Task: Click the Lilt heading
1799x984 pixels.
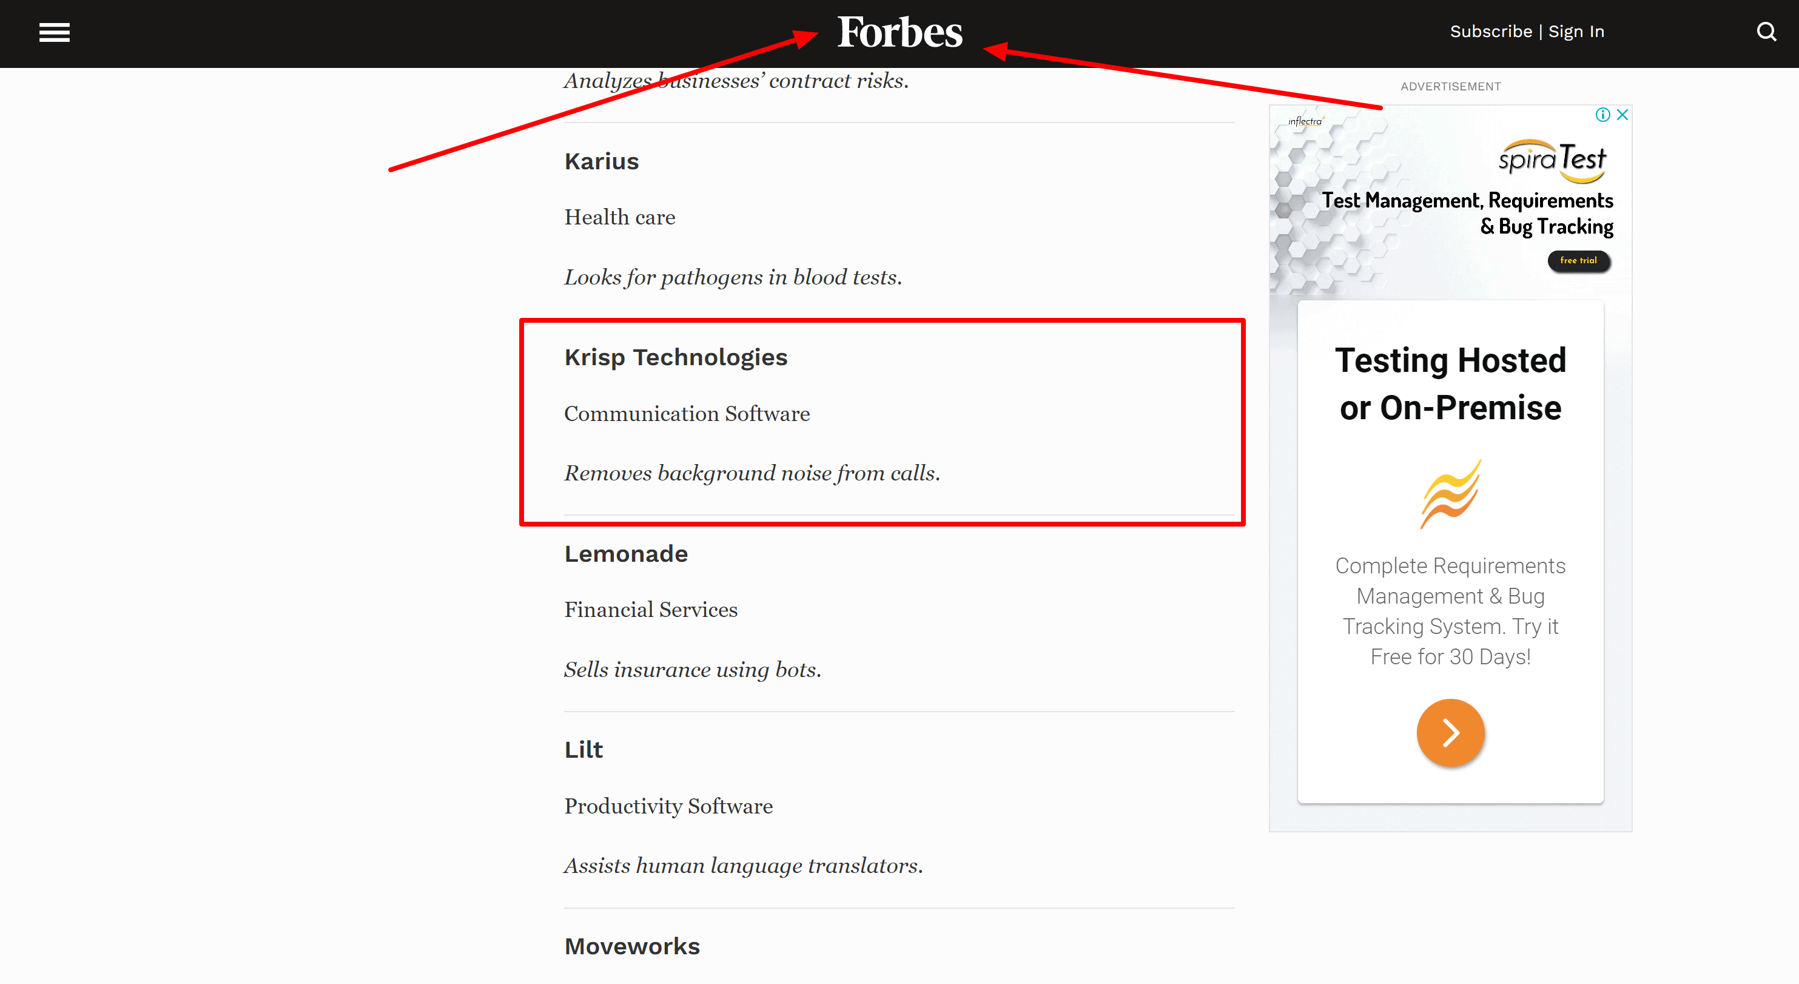Action: (x=583, y=750)
